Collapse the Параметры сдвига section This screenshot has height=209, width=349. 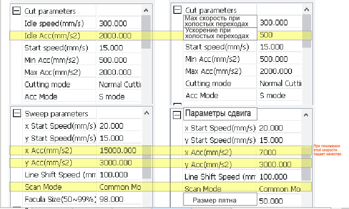(177, 115)
